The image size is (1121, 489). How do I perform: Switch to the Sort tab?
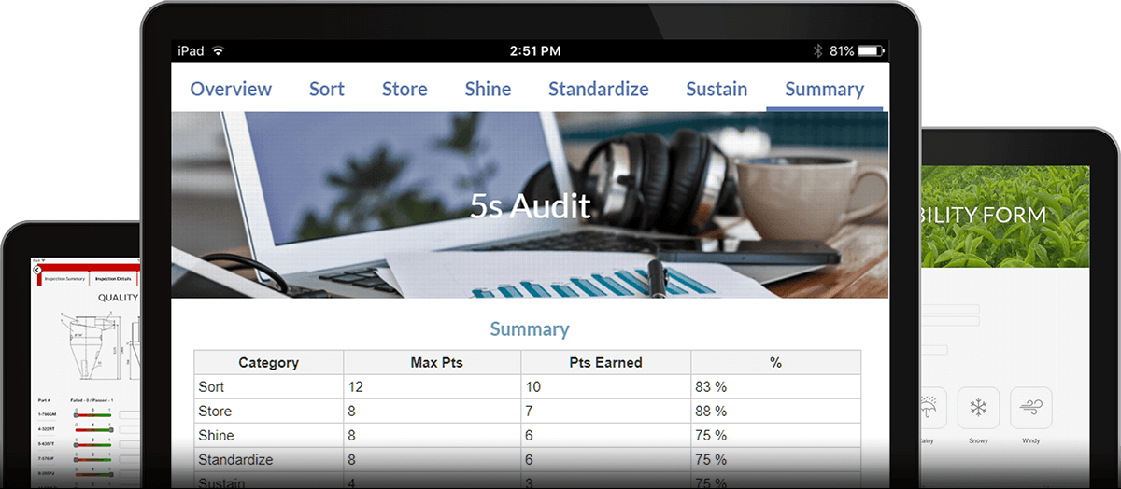click(x=327, y=90)
